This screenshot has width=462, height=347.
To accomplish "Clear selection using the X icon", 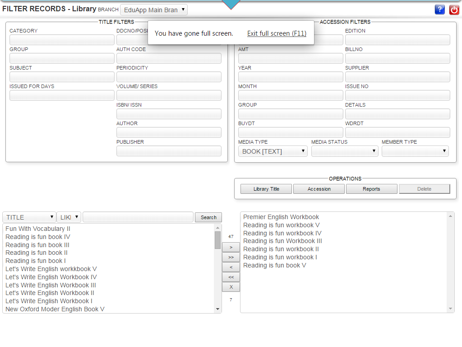I will [x=231, y=286].
